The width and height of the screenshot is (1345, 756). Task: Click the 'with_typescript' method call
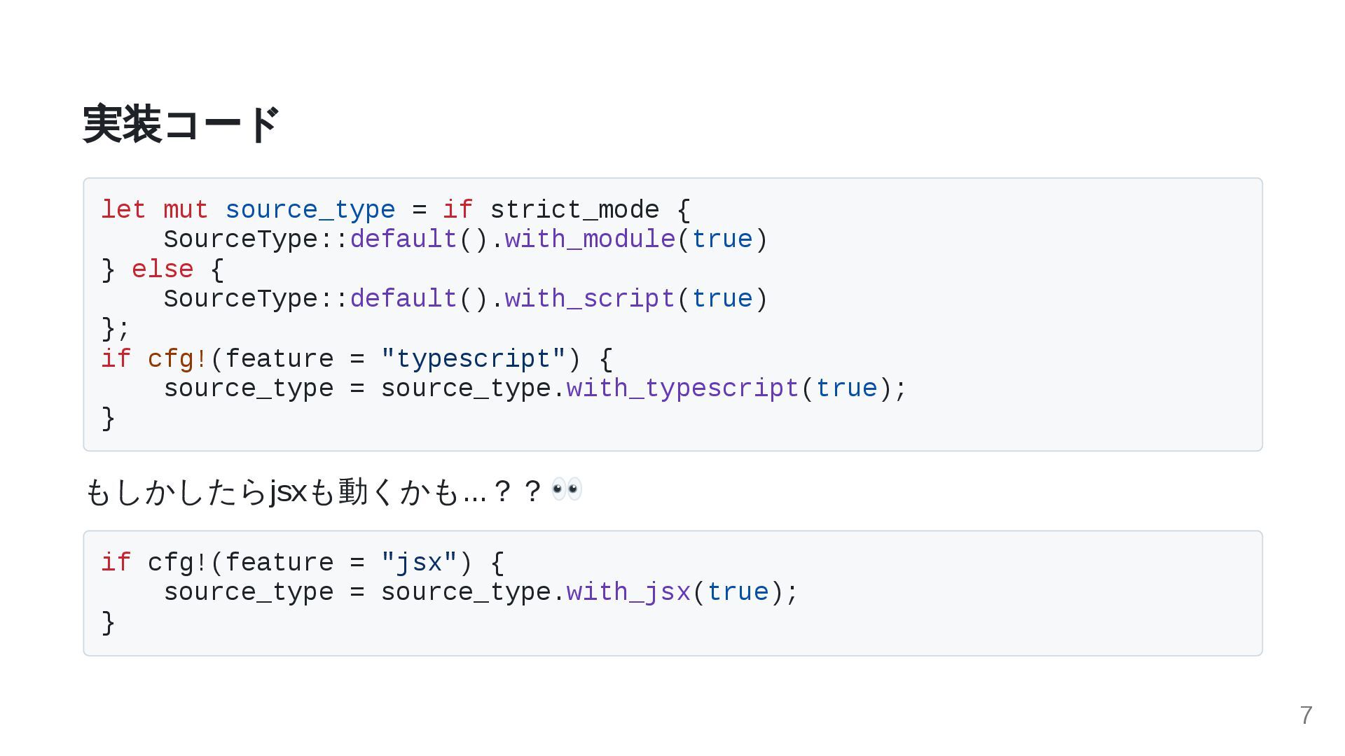click(x=682, y=388)
